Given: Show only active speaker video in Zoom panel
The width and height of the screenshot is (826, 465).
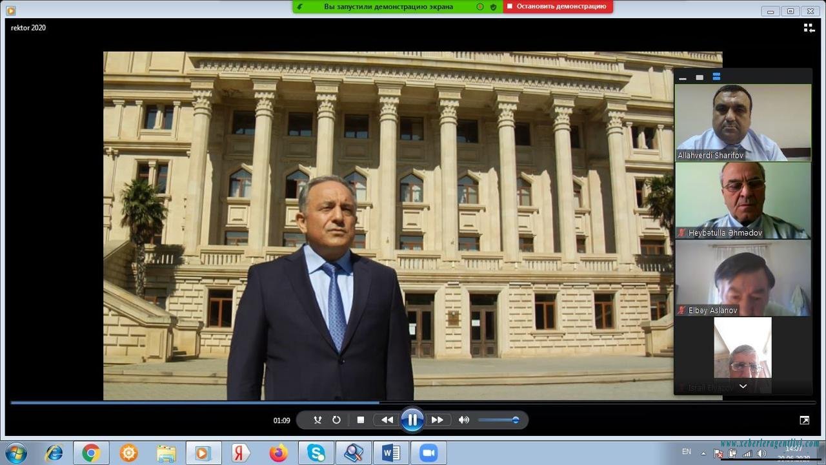Looking at the screenshot, I should pyautogui.click(x=700, y=77).
